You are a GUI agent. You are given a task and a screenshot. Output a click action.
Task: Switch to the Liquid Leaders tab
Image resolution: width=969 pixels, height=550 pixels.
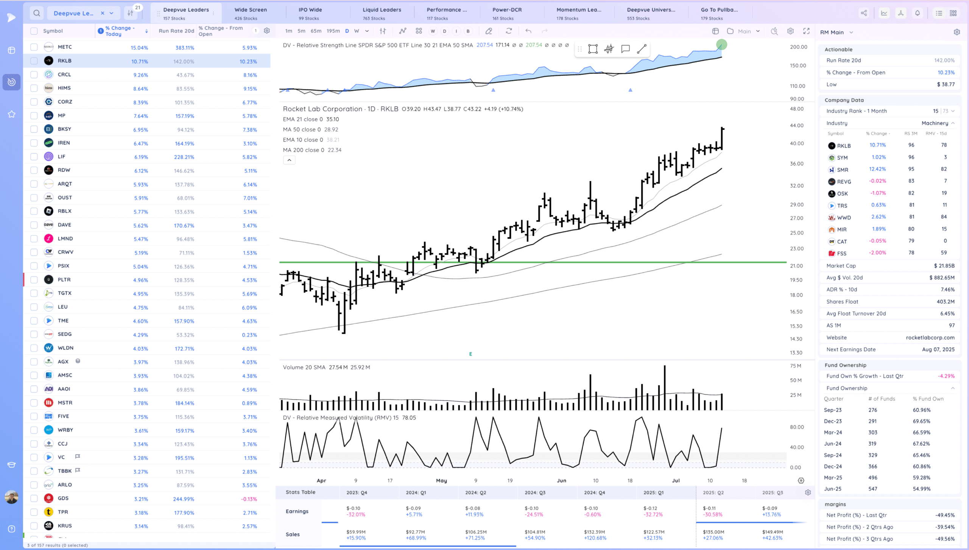tap(382, 13)
